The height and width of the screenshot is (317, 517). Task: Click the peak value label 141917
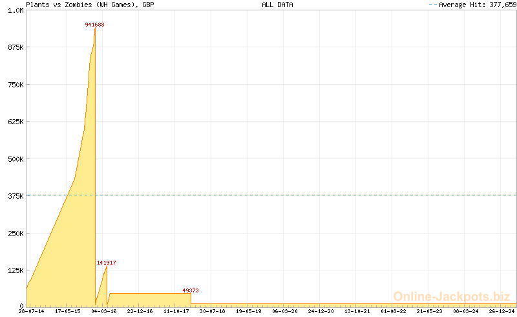106,263
